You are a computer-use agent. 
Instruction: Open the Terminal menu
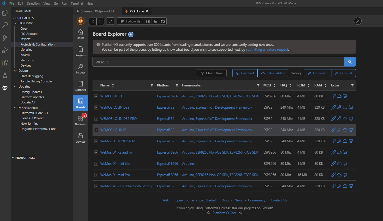point(77,3)
